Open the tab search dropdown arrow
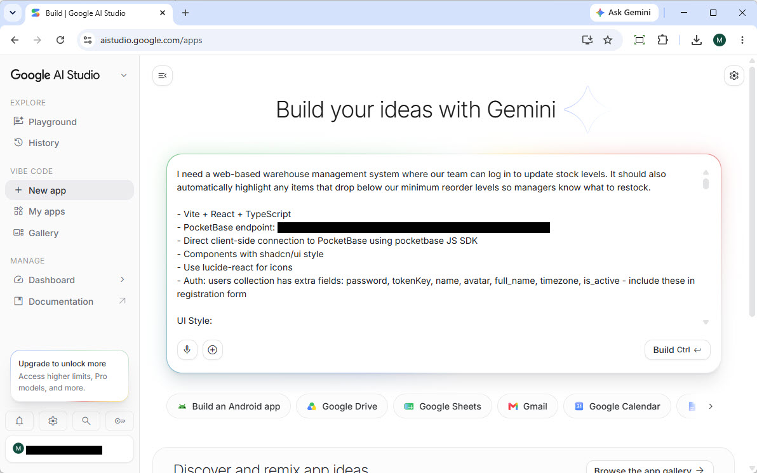This screenshot has height=473, width=757. pyautogui.click(x=13, y=13)
